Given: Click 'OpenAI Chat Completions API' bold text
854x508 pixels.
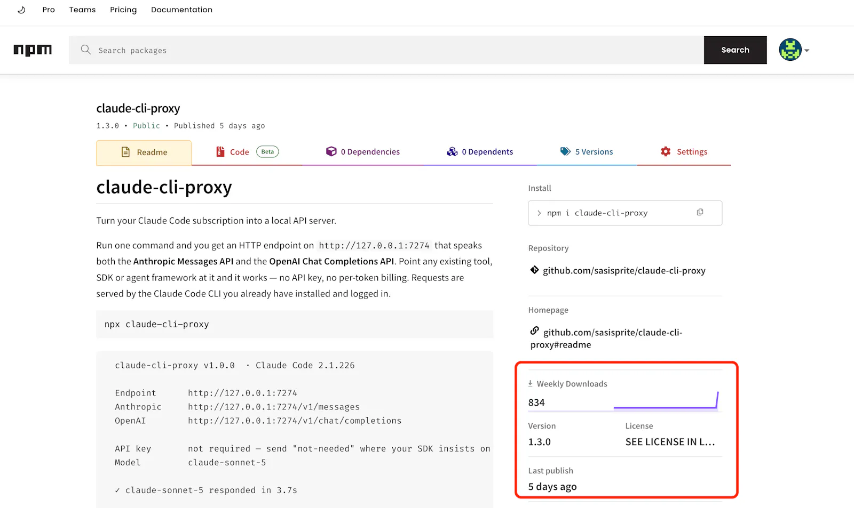Looking at the screenshot, I should point(331,261).
